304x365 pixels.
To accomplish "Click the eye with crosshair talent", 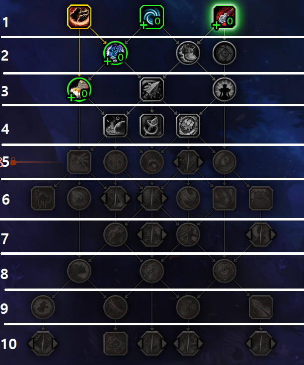I will tap(225, 271).
